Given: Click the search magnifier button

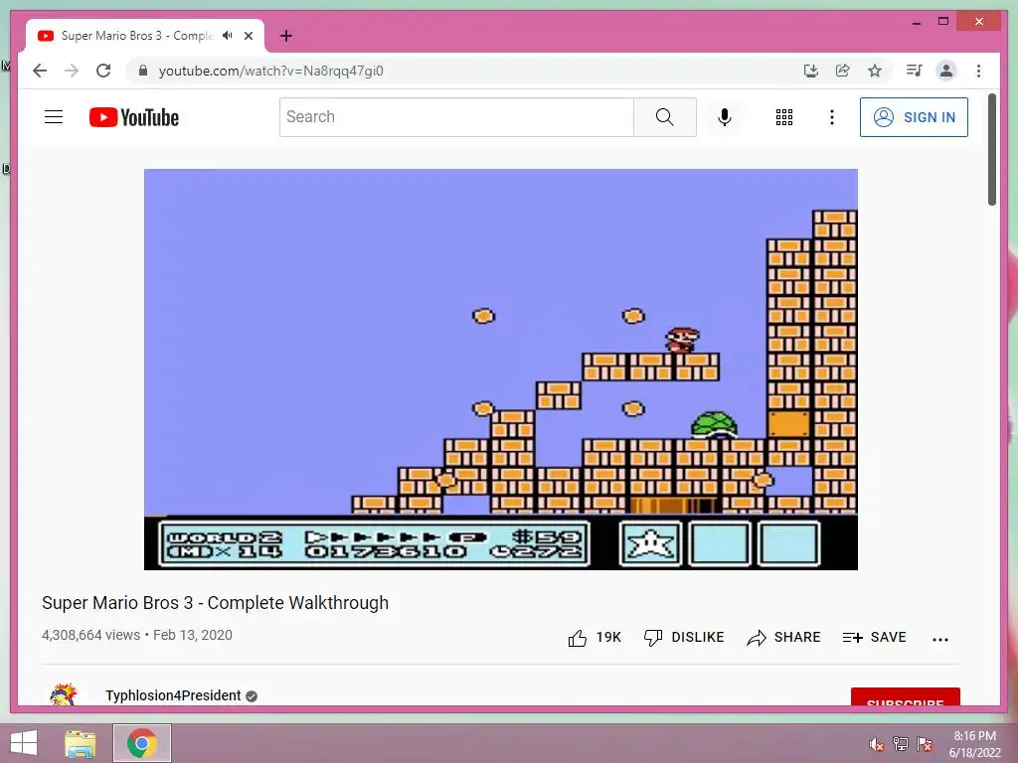Looking at the screenshot, I should click(665, 117).
